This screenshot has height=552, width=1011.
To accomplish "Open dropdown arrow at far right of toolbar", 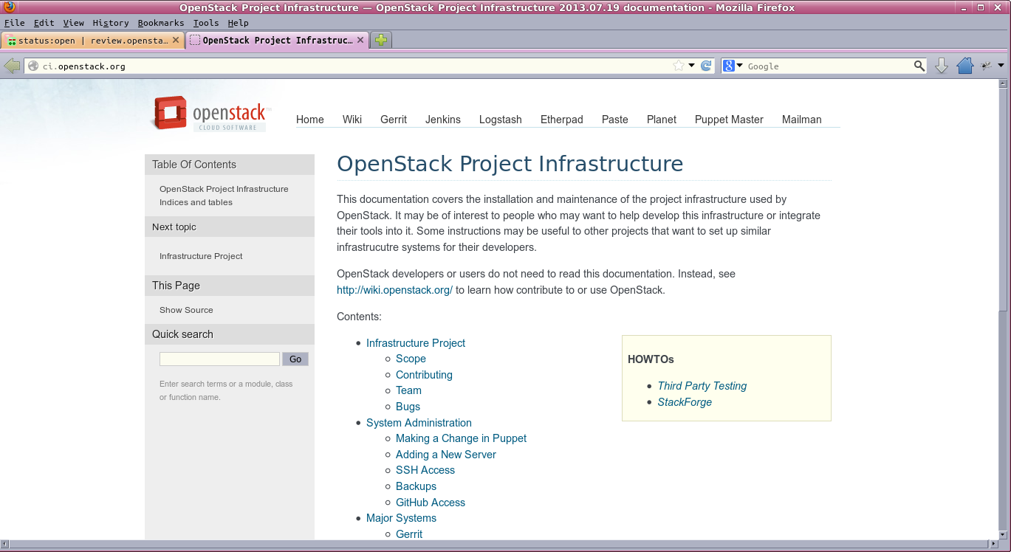I will pyautogui.click(x=1001, y=66).
